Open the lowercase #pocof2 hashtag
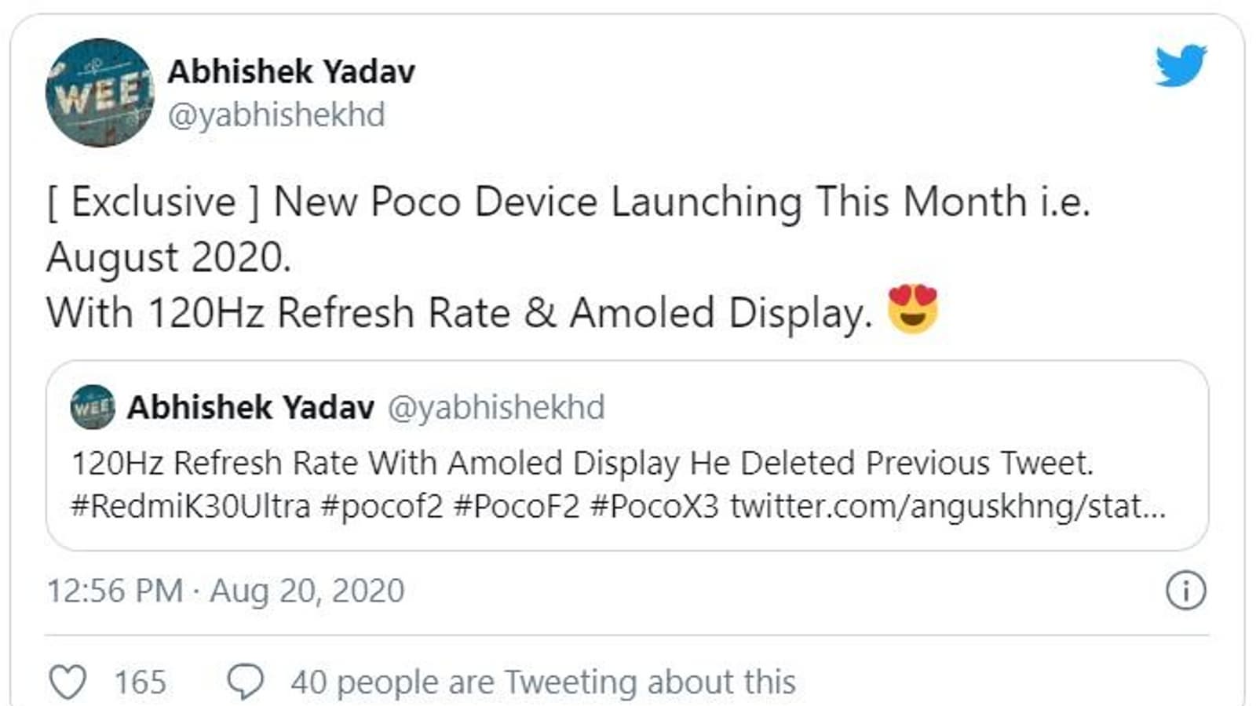1256x706 pixels. tap(382, 506)
